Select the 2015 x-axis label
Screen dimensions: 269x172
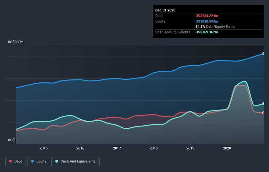click(x=44, y=148)
